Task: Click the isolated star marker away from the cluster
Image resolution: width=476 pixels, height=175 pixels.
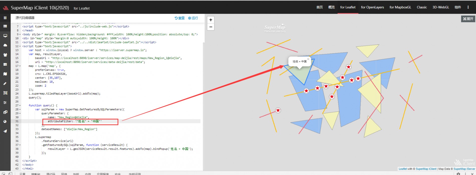Action: tap(278, 110)
